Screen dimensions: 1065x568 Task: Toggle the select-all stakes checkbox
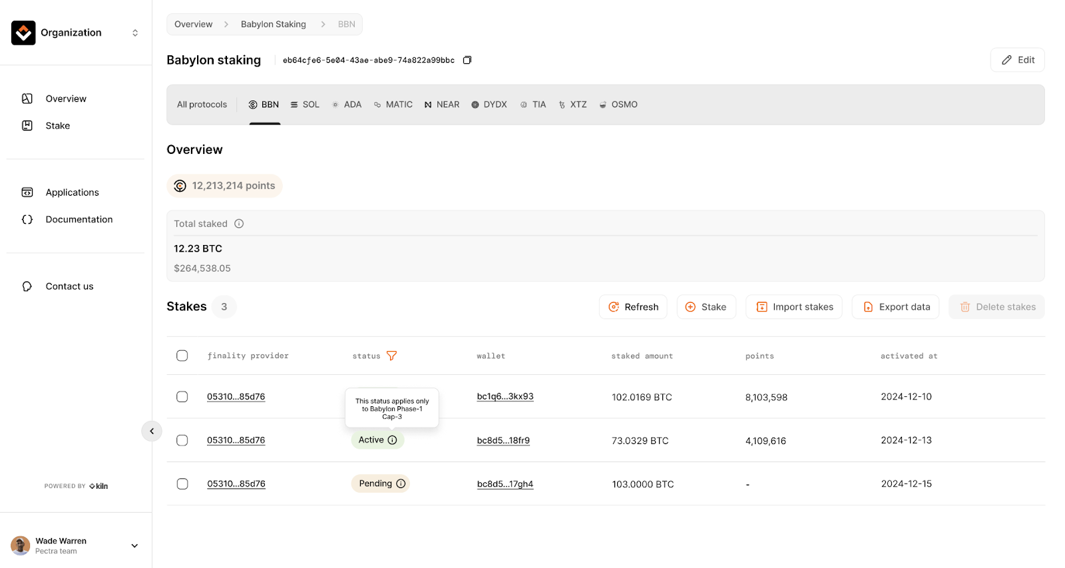(182, 356)
